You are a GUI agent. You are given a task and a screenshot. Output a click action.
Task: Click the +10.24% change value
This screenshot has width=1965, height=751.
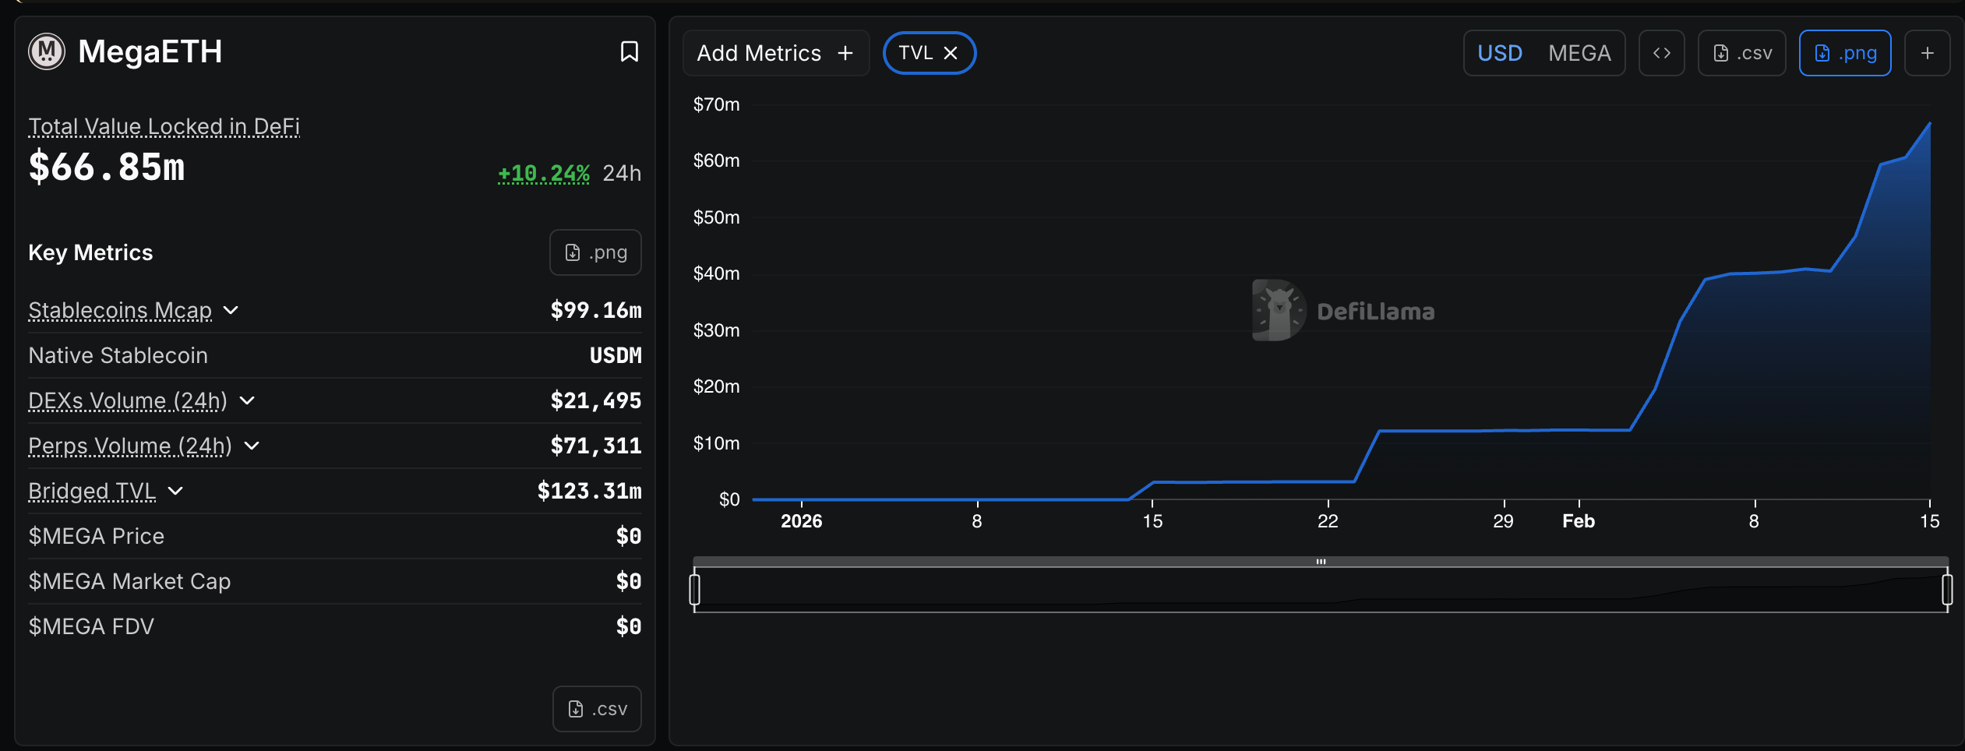(x=544, y=173)
